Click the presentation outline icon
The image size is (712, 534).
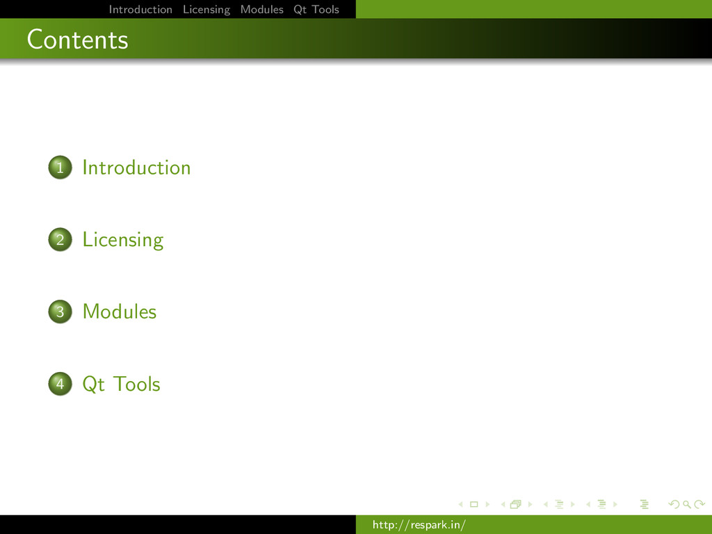(645, 505)
